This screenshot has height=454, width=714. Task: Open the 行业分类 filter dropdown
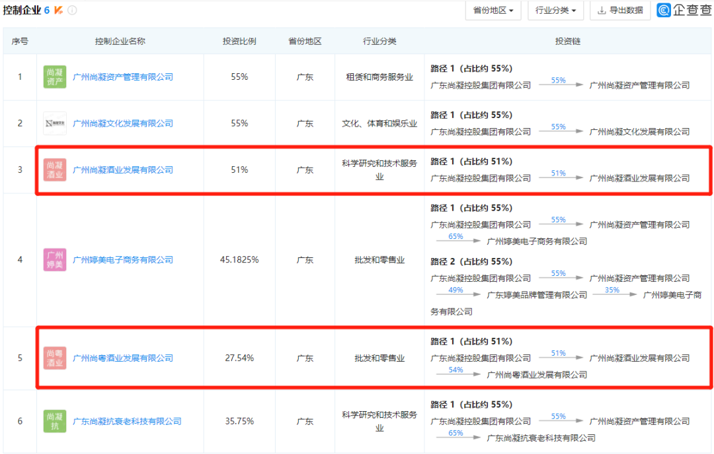[555, 10]
